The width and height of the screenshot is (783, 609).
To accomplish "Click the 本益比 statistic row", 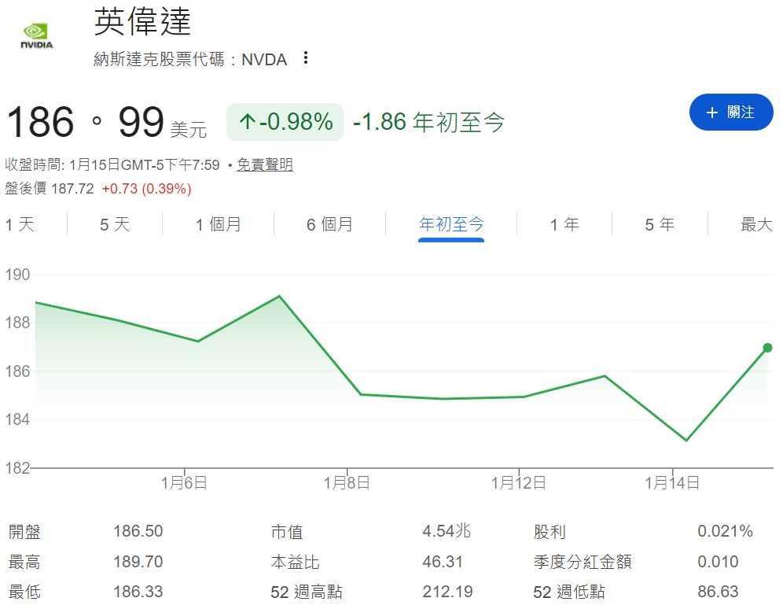I will click(x=296, y=561).
